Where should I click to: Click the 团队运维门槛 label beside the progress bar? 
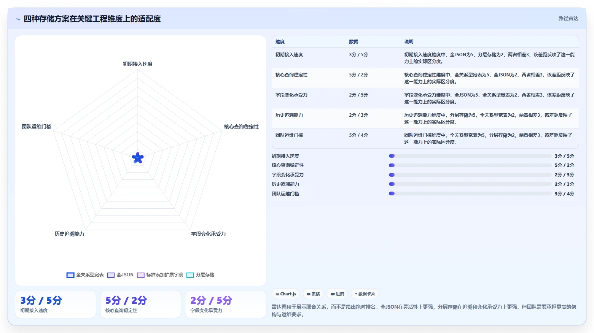(x=285, y=194)
